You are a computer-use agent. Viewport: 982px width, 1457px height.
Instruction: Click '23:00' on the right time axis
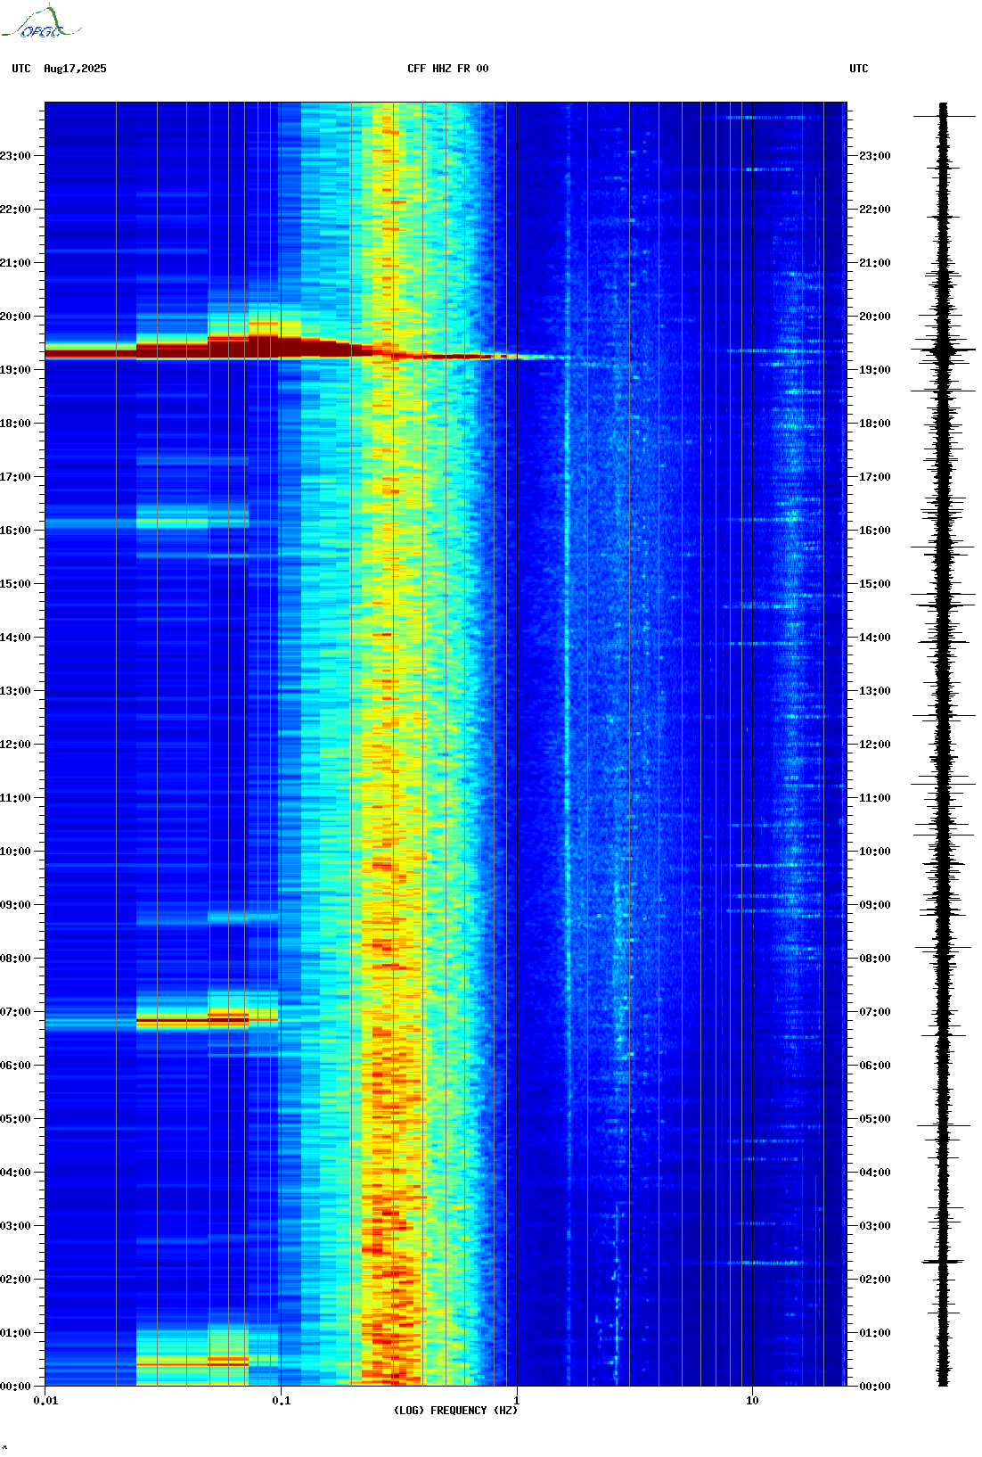pos(875,156)
